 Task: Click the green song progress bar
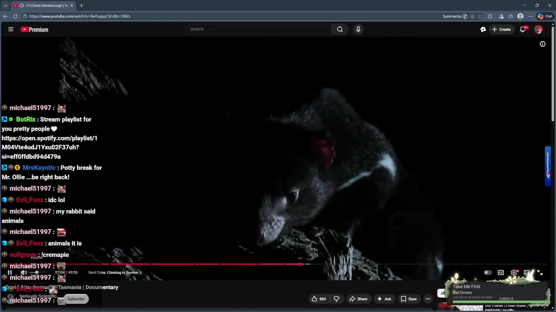tap(500, 302)
